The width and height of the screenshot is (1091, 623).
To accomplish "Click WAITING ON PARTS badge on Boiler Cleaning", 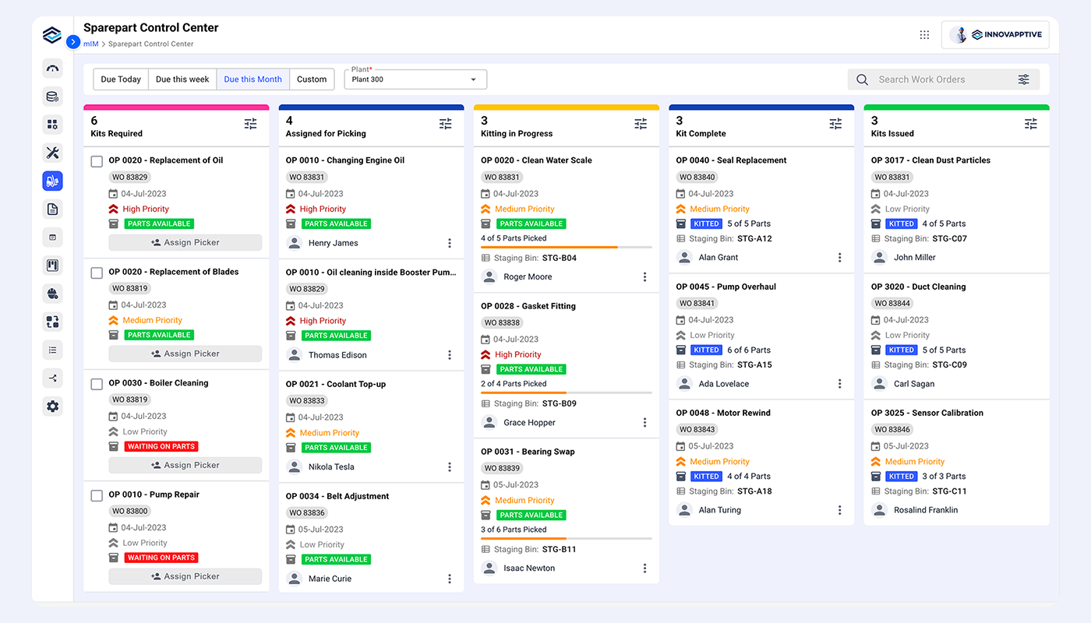I will pyautogui.click(x=161, y=447).
